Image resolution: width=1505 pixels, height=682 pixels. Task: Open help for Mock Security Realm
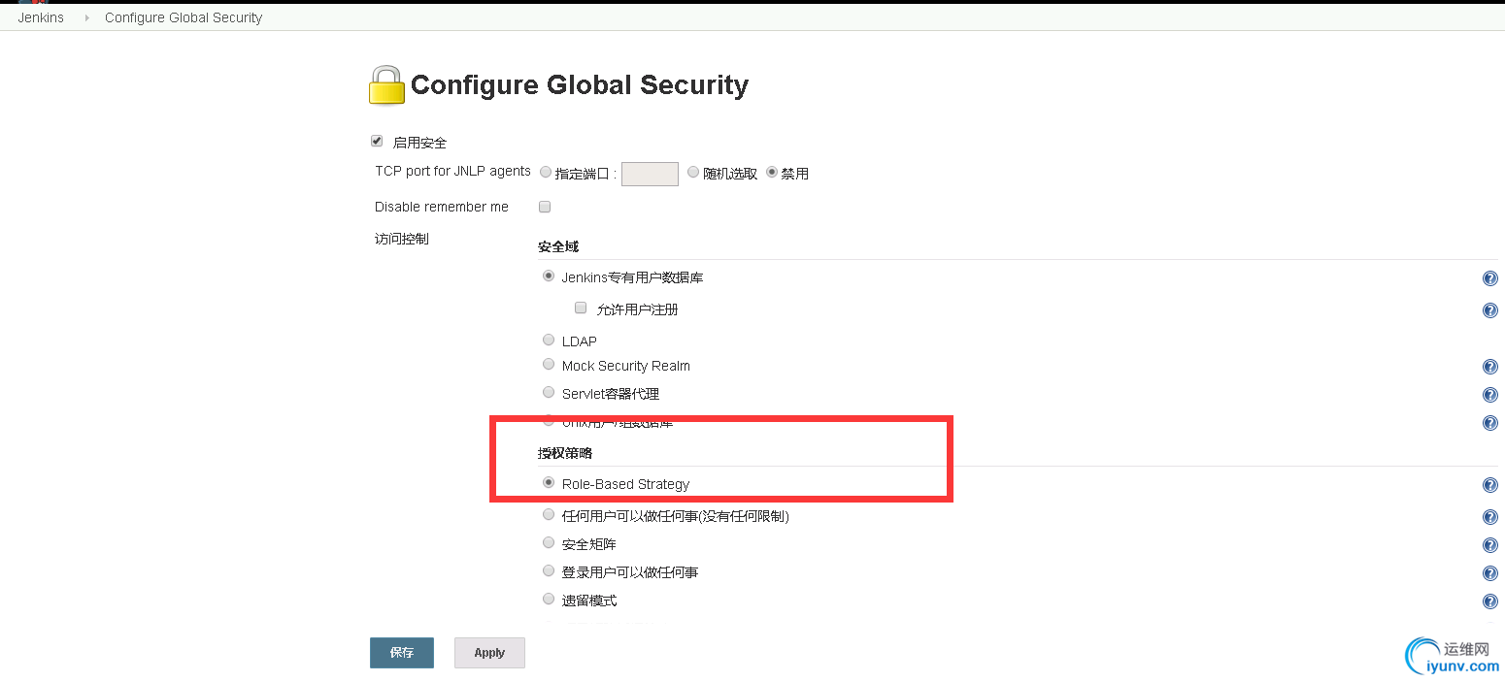[1489, 367]
